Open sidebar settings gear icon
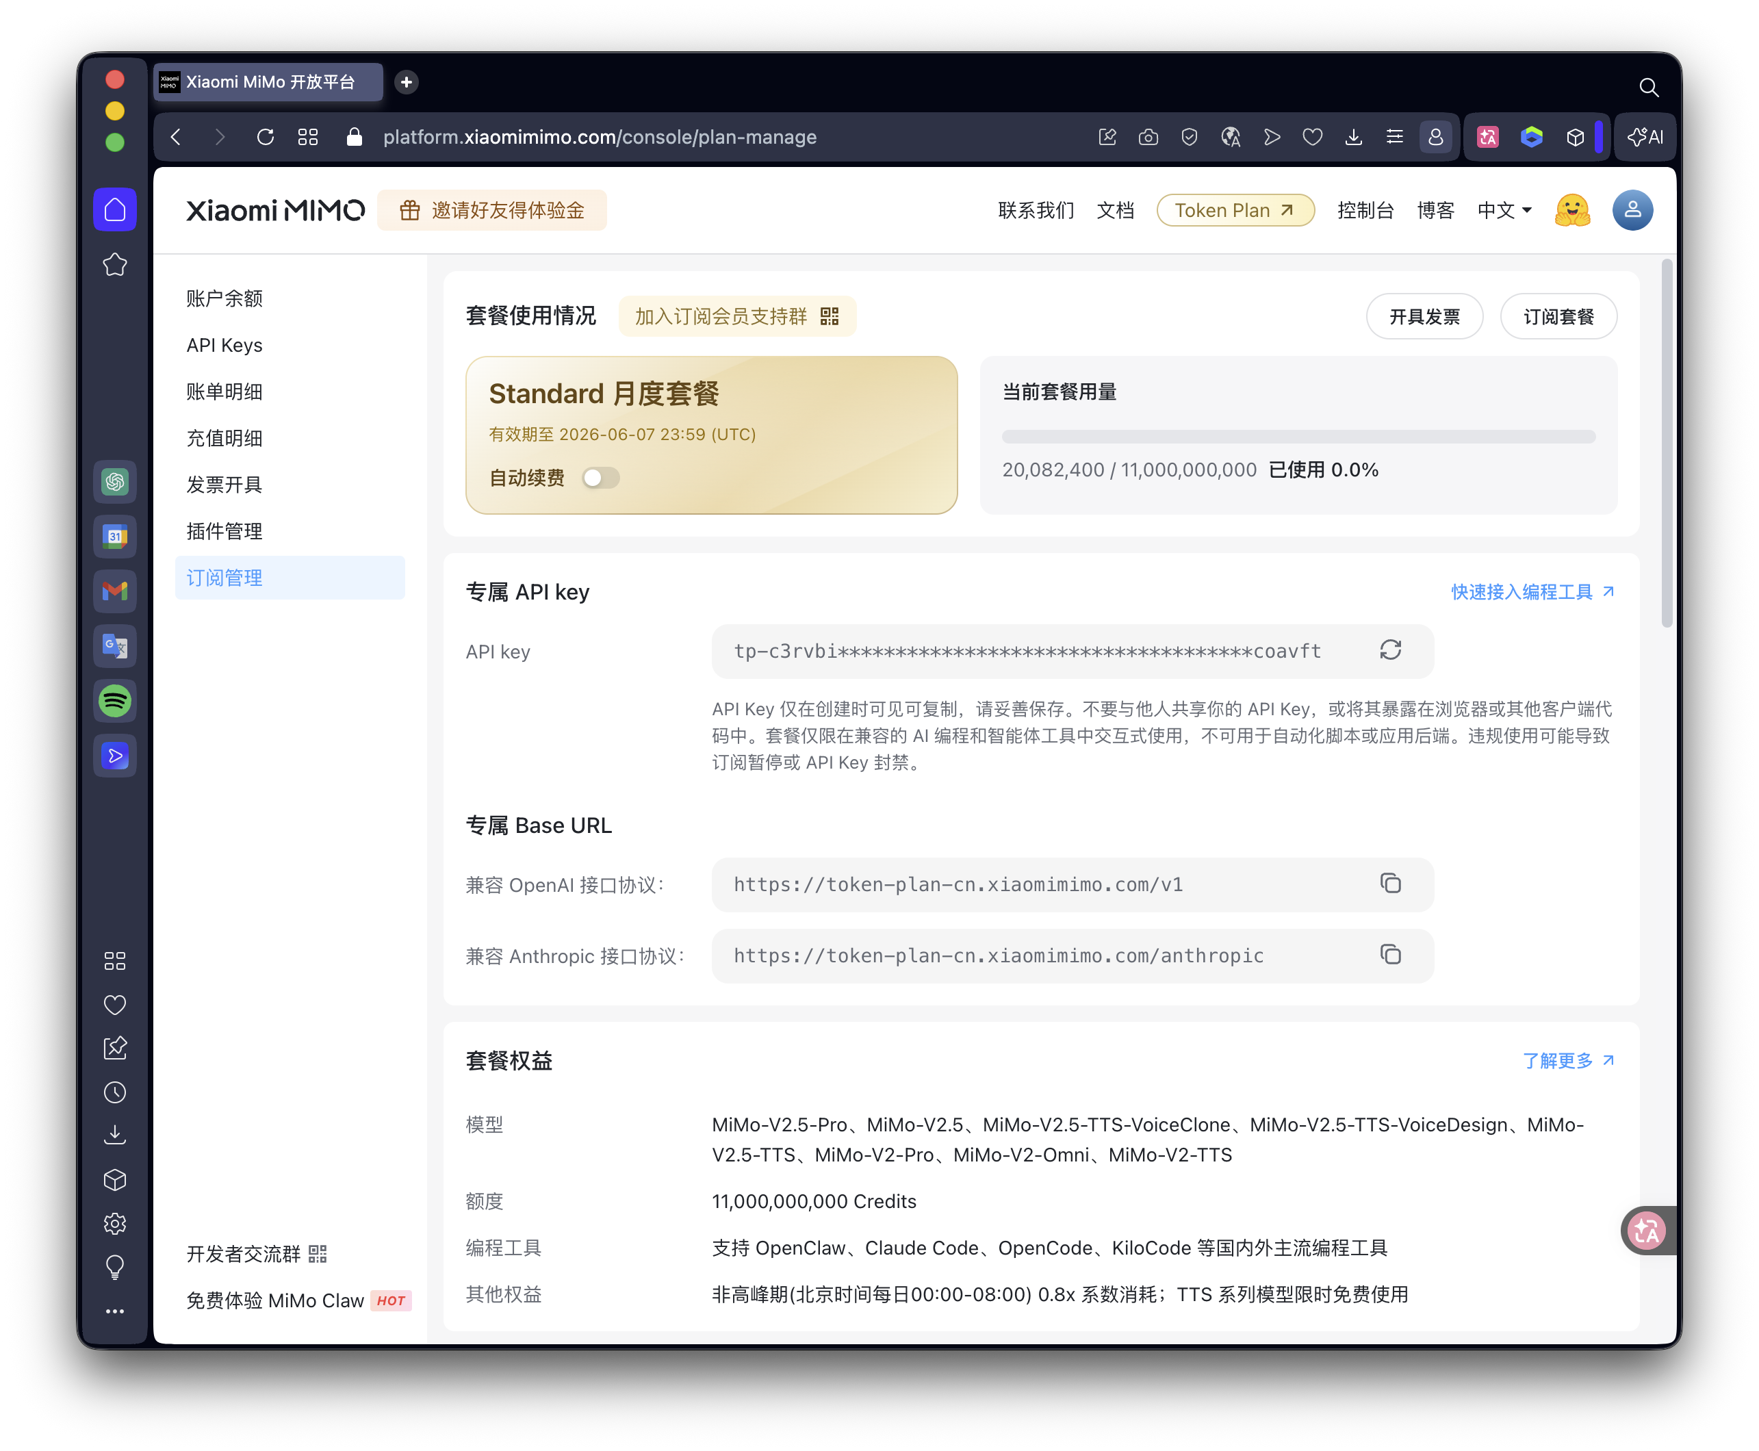The image size is (1759, 1451). pyautogui.click(x=114, y=1223)
